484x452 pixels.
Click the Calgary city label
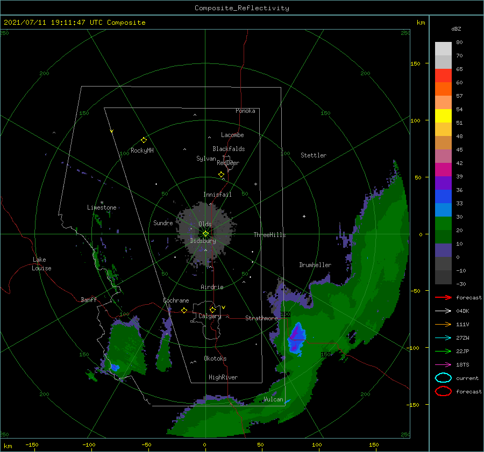click(210, 316)
